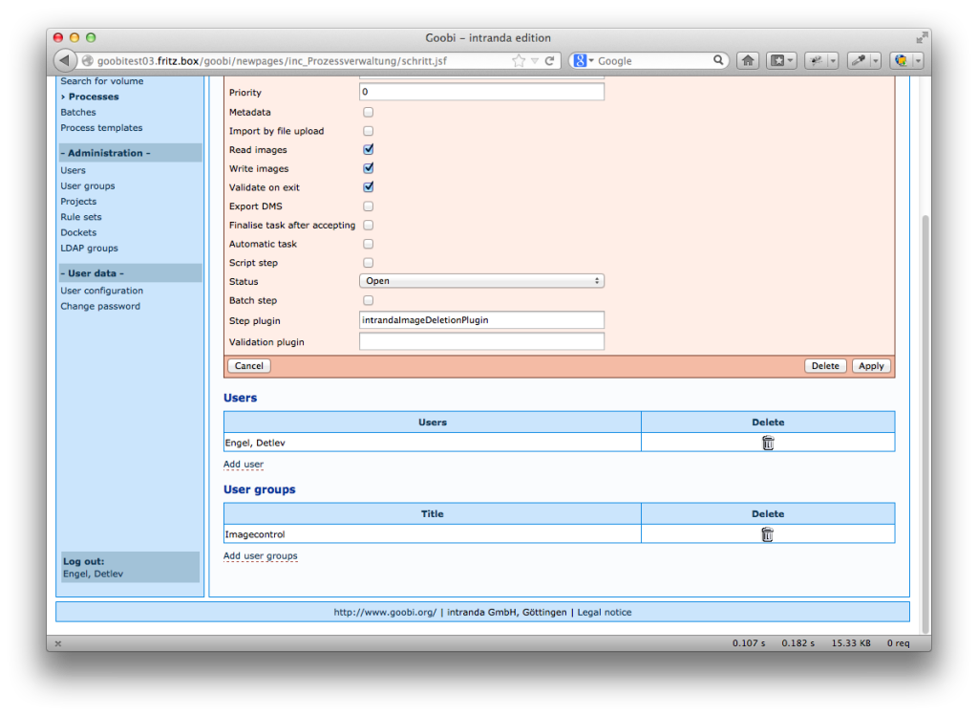
Task: Delete user Engel, Detlev via trash icon
Action: 768,443
